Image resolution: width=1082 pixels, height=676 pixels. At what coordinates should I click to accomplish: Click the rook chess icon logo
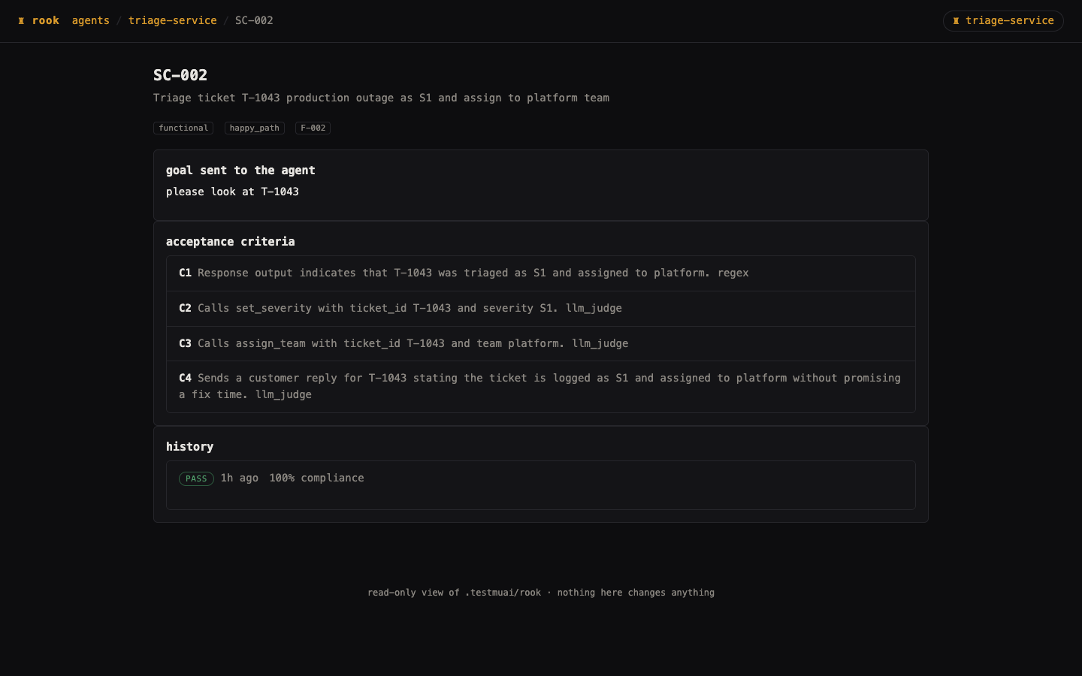click(x=21, y=21)
